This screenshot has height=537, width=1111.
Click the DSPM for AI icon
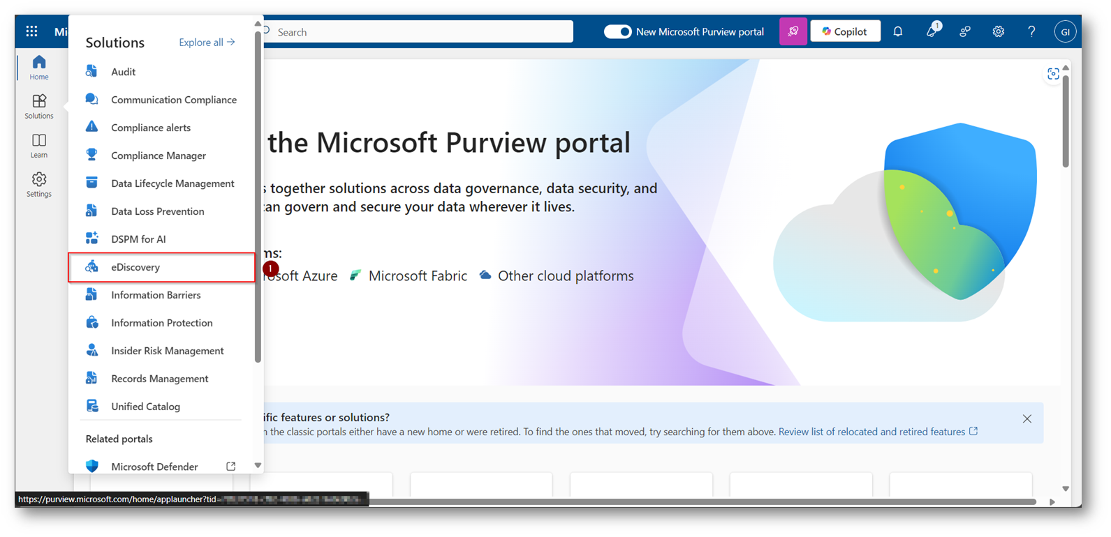pos(91,239)
